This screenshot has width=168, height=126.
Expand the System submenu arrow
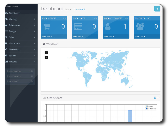34,55
